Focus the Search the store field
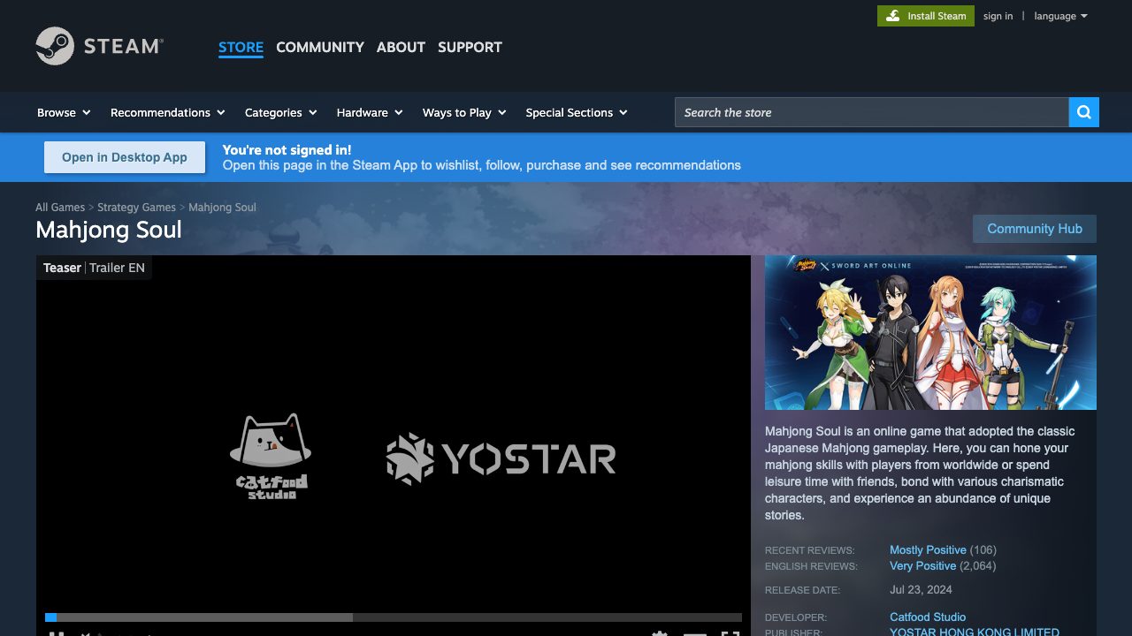This screenshot has height=636, width=1132. tap(872, 112)
